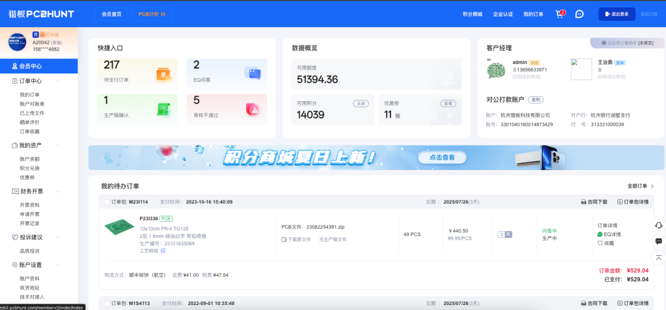The height and width of the screenshot is (310, 666).
Task: Click the 审核不通过 warning icon
Action: point(252,109)
